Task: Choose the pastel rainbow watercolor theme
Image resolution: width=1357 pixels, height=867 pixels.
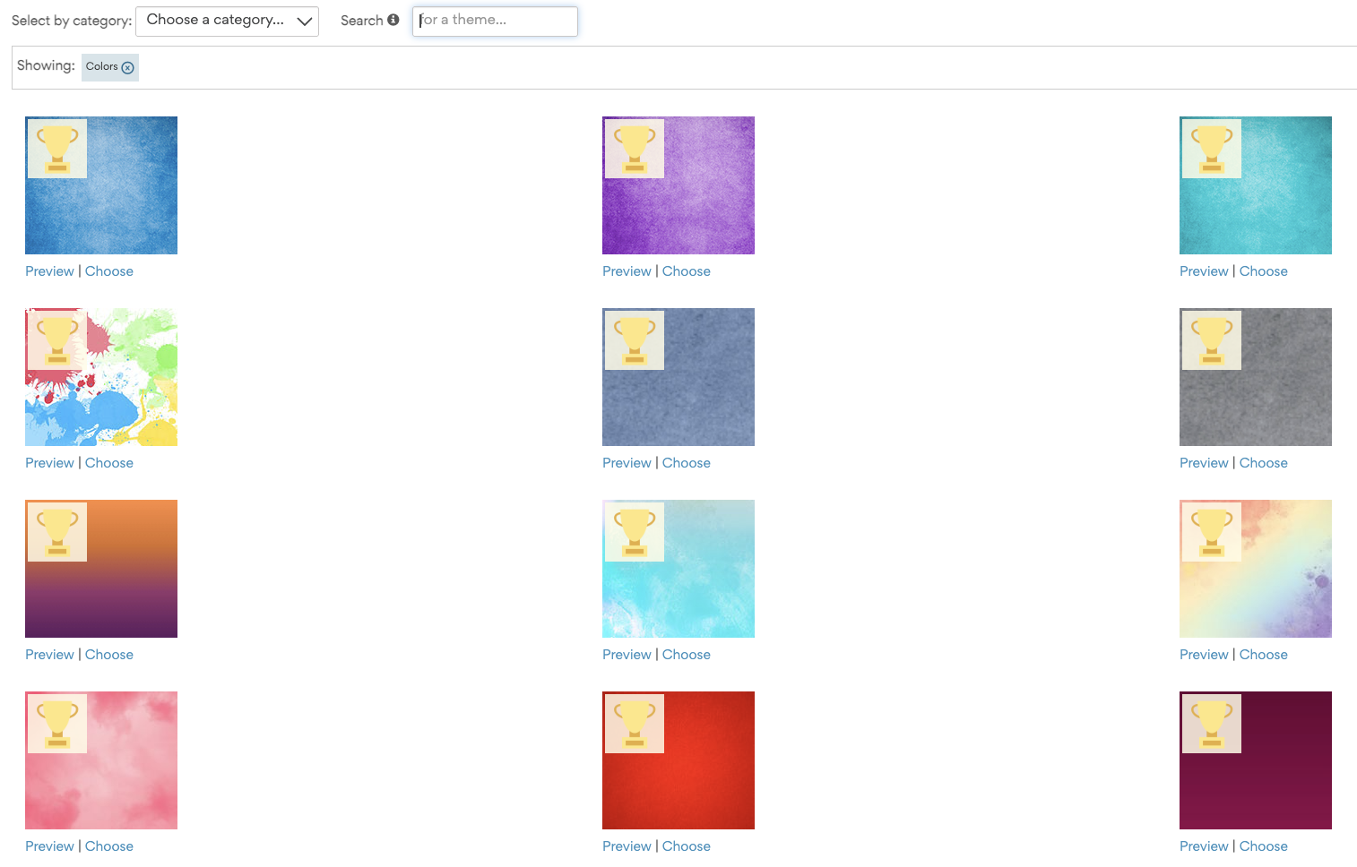Action: [x=1263, y=655]
